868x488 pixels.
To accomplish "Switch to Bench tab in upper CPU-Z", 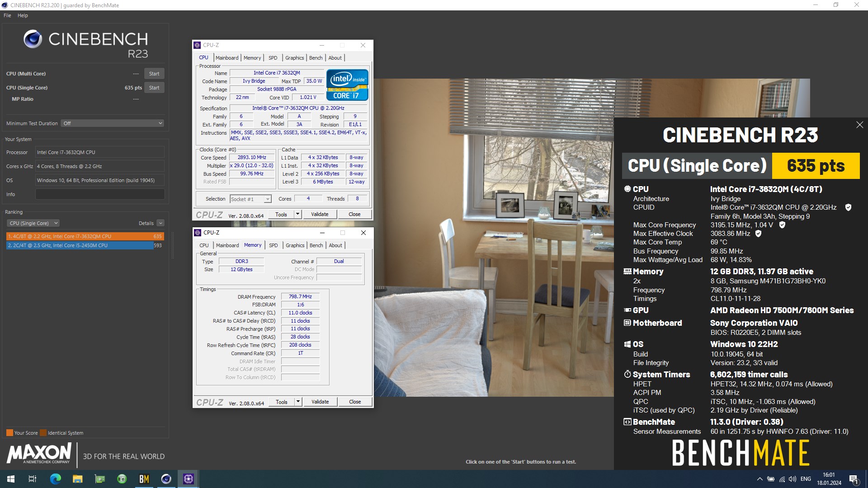I will pos(316,58).
